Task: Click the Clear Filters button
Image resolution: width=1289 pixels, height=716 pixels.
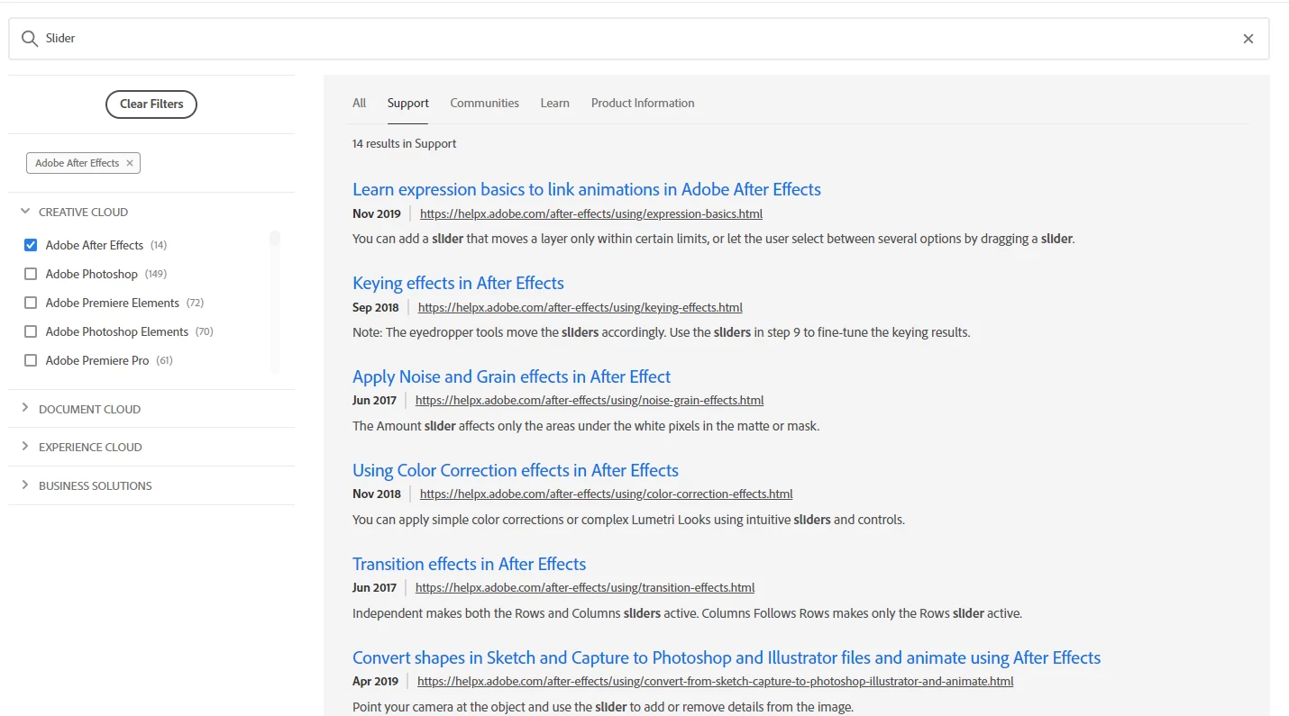Action: point(151,104)
